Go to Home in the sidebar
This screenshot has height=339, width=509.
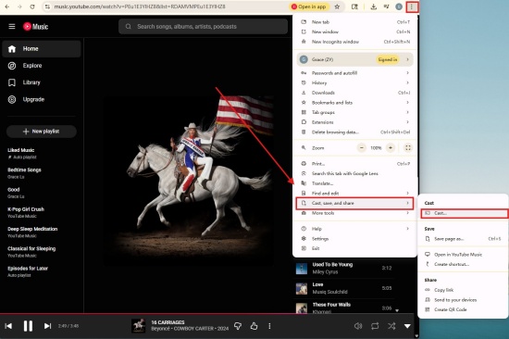click(42, 49)
